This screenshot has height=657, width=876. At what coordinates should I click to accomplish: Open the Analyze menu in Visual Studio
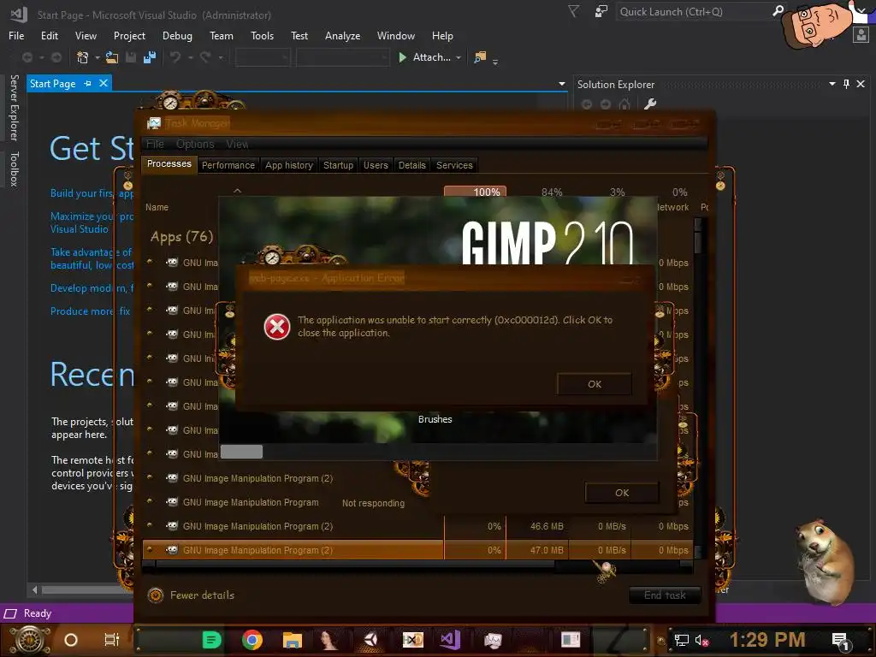[342, 36]
